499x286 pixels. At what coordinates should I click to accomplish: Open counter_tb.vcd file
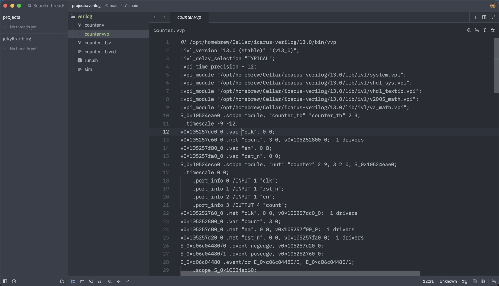(100, 52)
